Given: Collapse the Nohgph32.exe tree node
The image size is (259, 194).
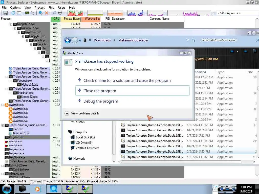Looking at the screenshot, I should coord(11,24).
